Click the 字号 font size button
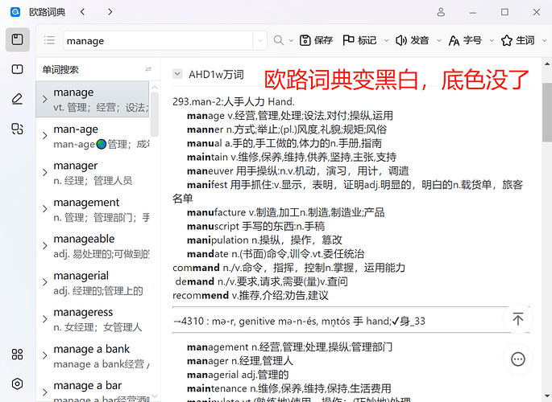552x402 pixels. (x=465, y=40)
